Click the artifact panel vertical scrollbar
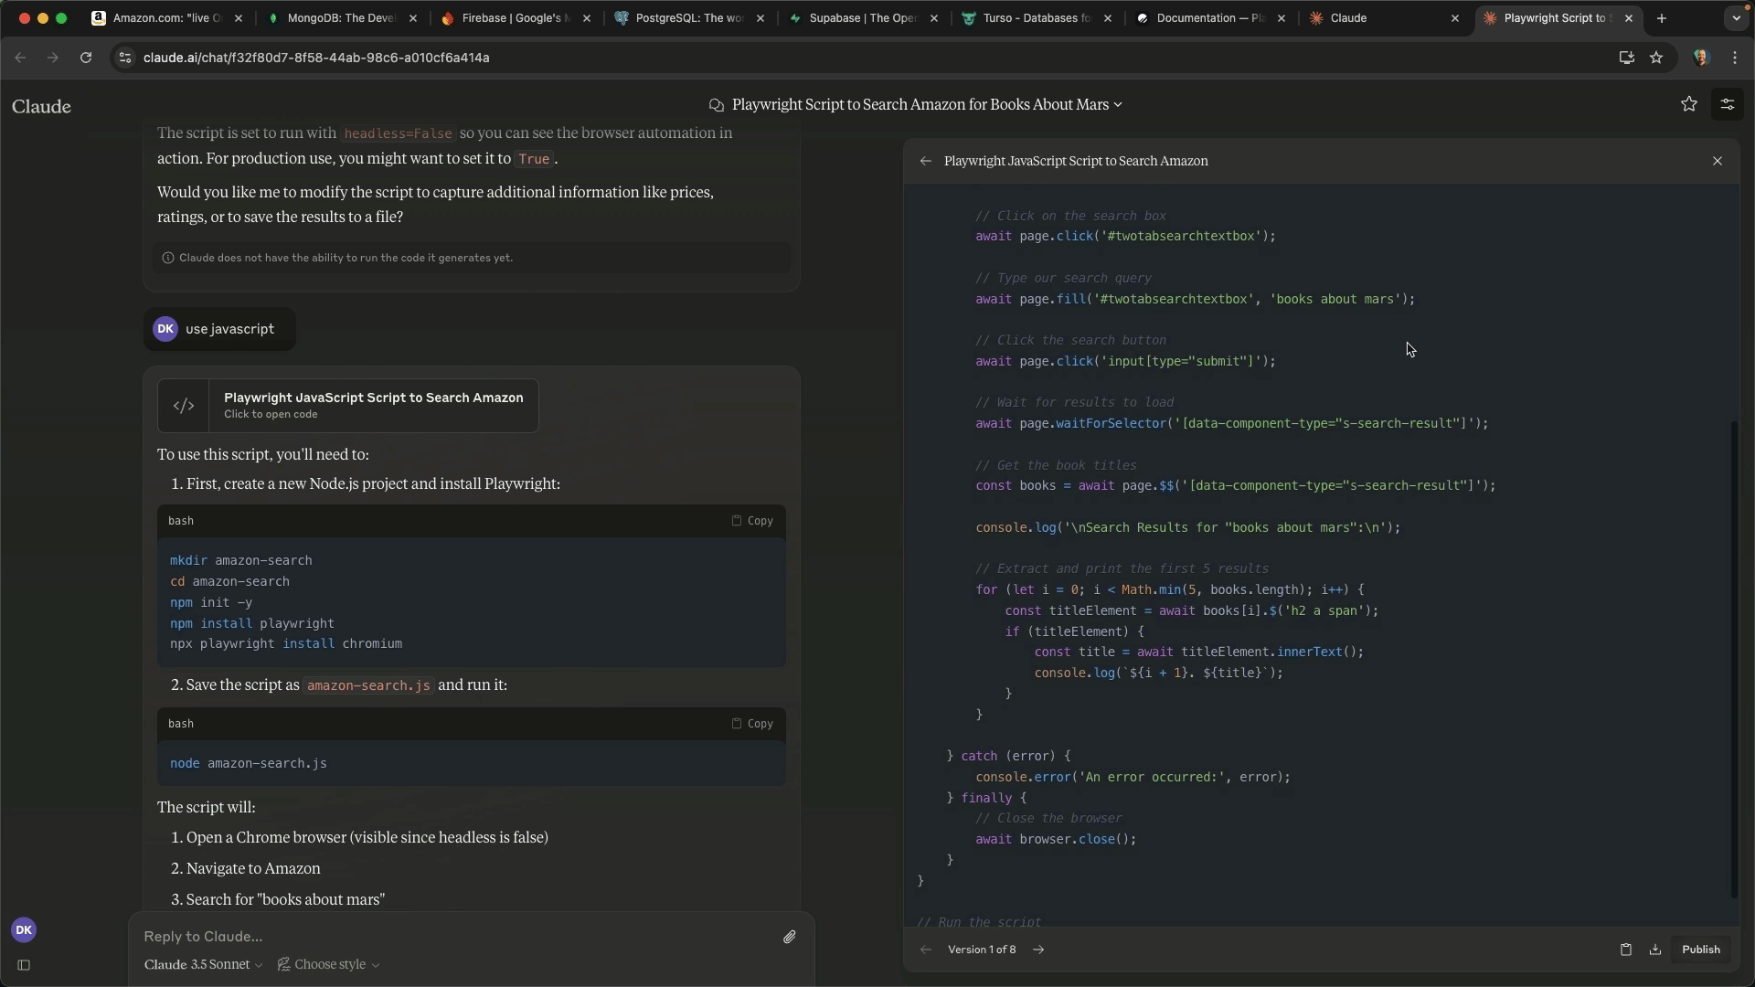 1734,658
